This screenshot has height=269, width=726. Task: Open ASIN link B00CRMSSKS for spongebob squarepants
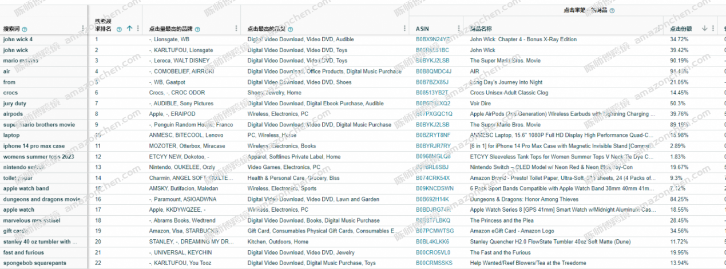(434, 263)
